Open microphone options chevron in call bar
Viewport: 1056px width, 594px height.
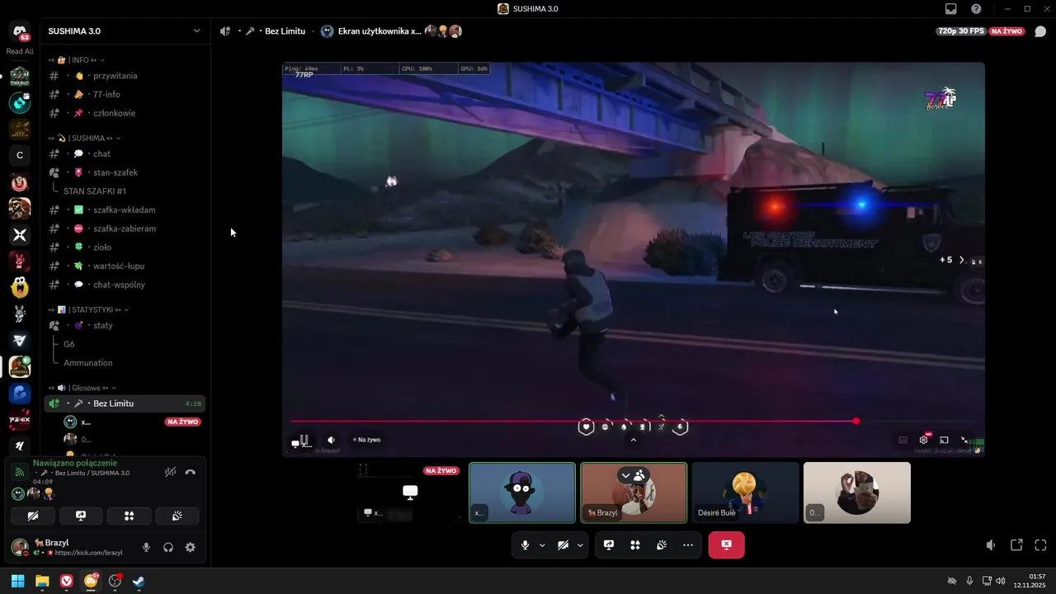tap(542, 545)
